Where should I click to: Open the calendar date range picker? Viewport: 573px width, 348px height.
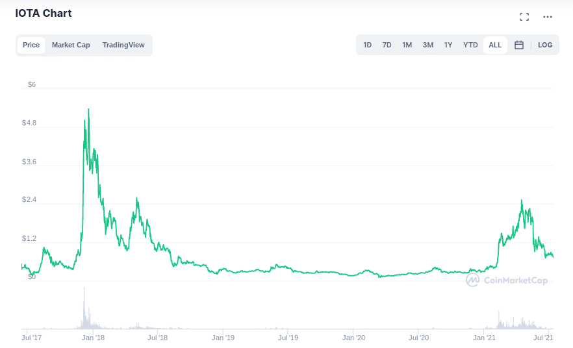(519, 45)
